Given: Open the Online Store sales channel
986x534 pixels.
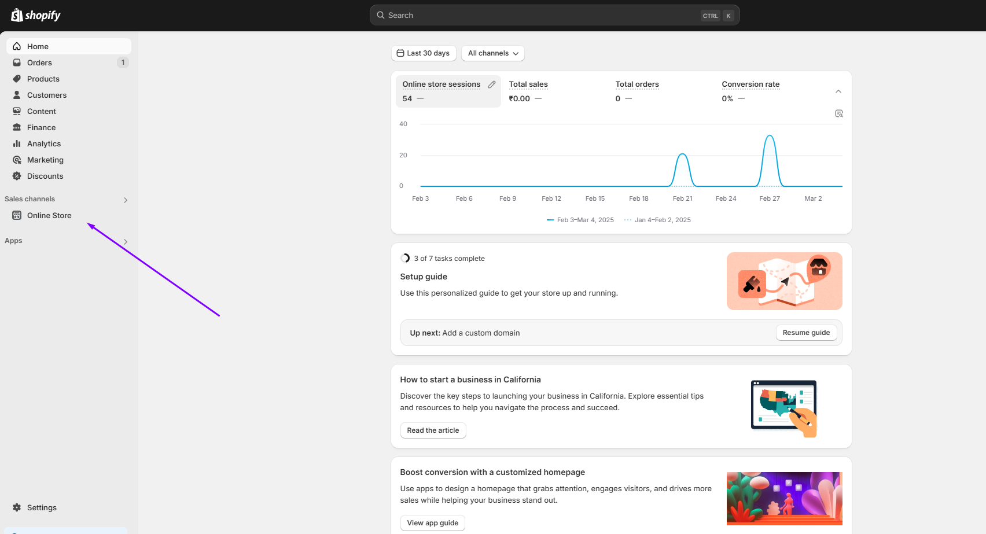Looking at the screenshot, I should tap(69, 215).
